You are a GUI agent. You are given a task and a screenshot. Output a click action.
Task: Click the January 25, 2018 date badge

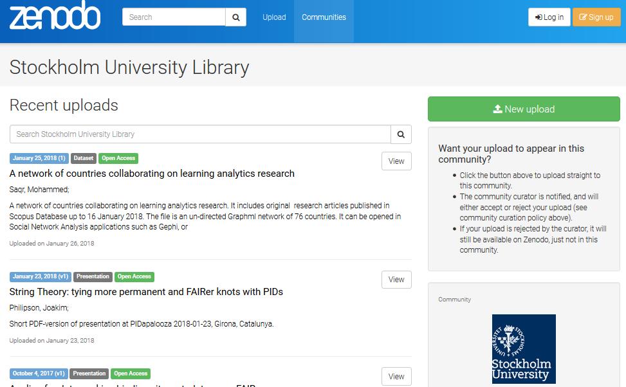[39, 158]
